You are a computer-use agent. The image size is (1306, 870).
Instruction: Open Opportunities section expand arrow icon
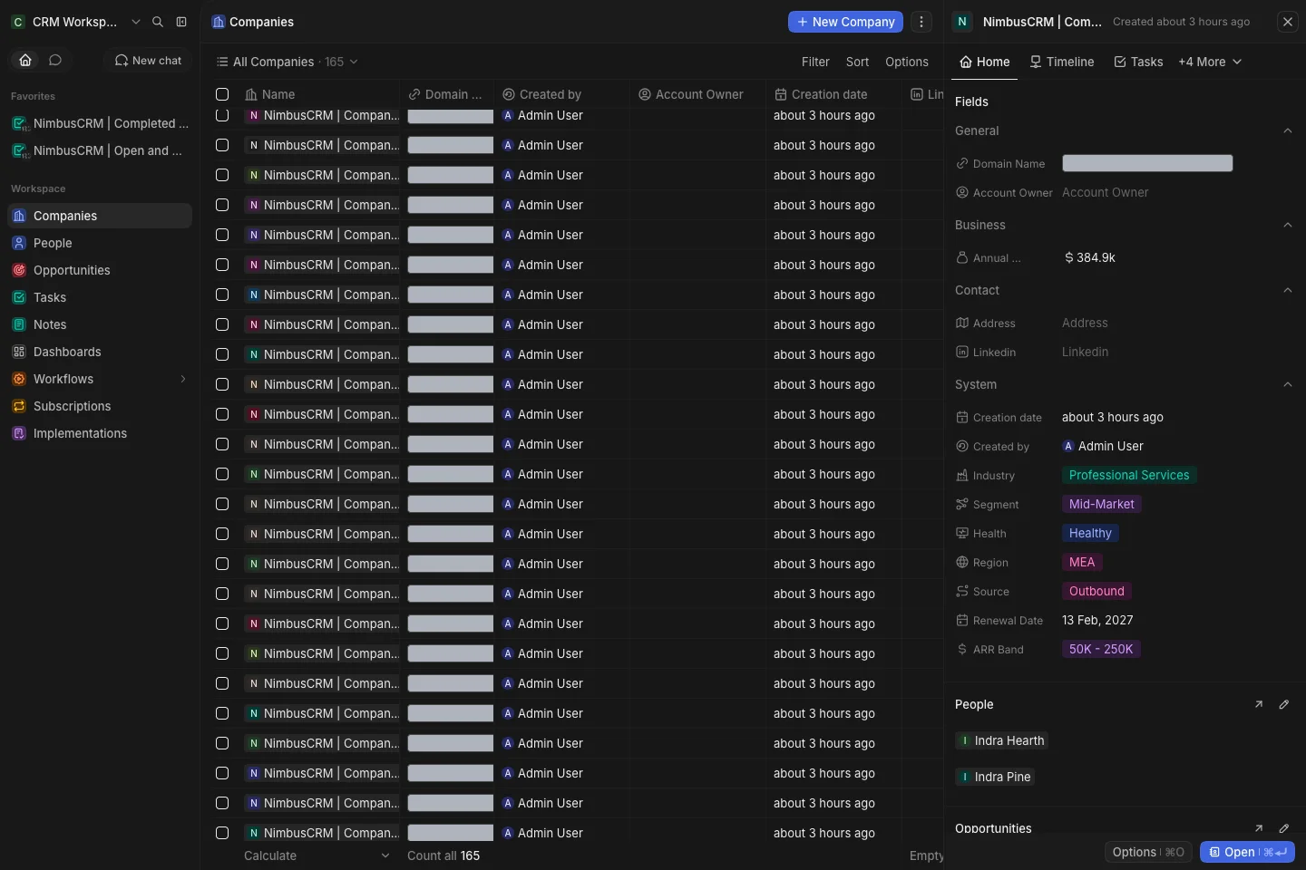[x=1259, y=828]
